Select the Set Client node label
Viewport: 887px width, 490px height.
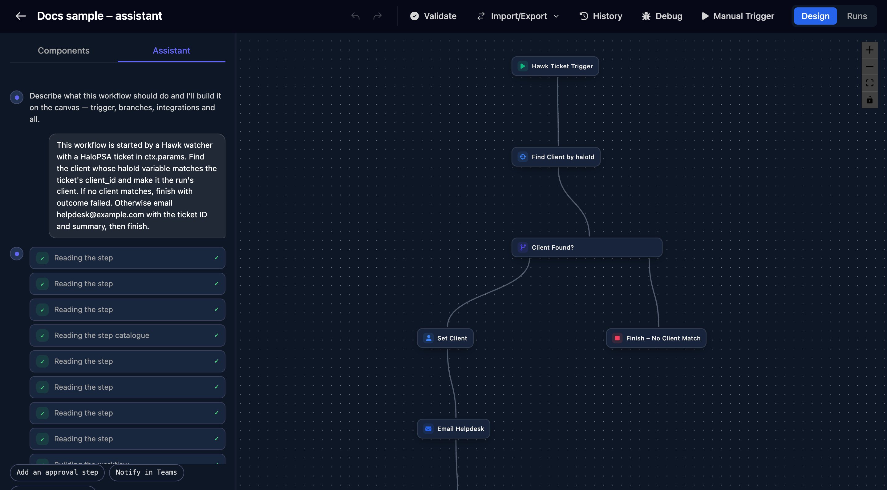click(x=452, y=338)
